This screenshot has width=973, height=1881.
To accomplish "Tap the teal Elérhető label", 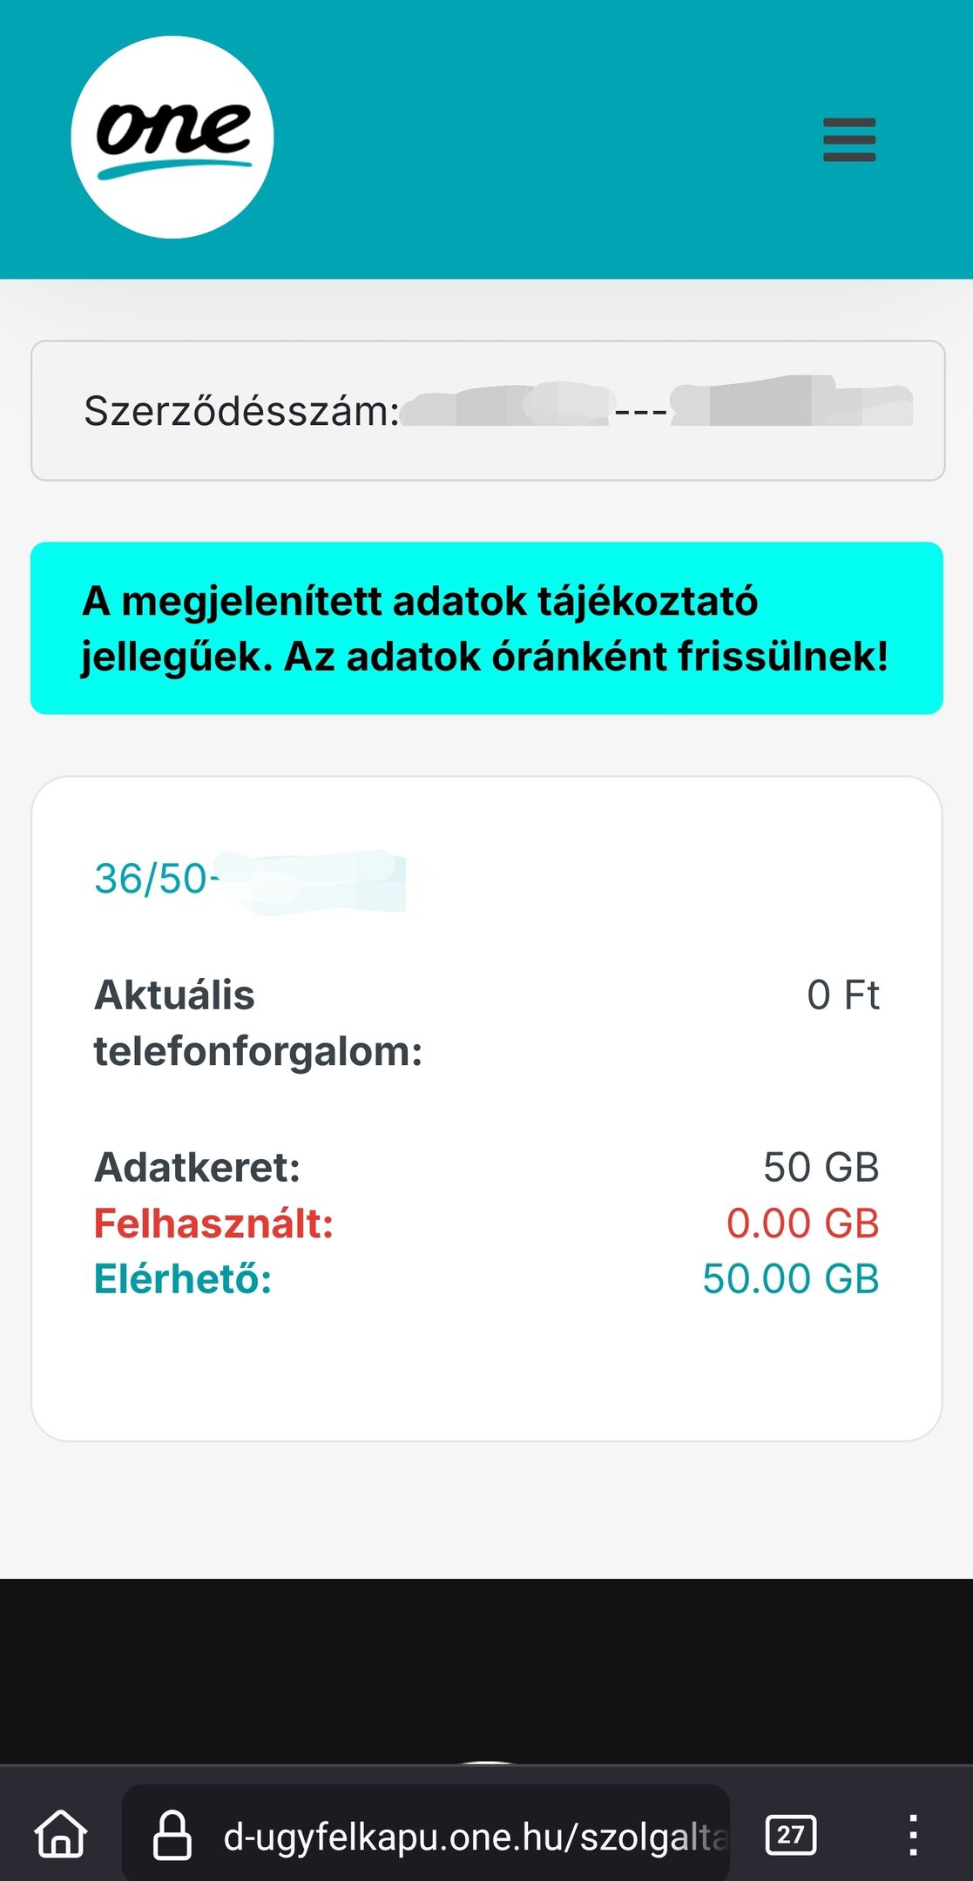I will pyautogui.click(x=183, y=1279).
